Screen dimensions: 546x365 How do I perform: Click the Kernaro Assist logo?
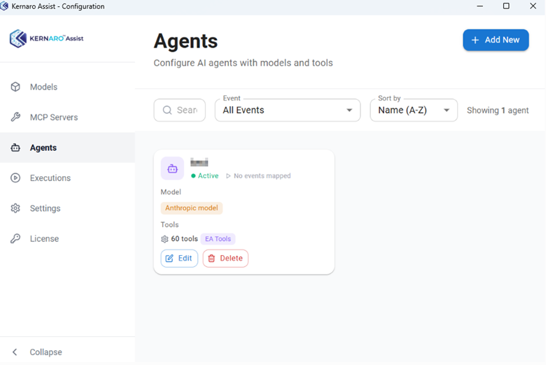coord(47,38)
